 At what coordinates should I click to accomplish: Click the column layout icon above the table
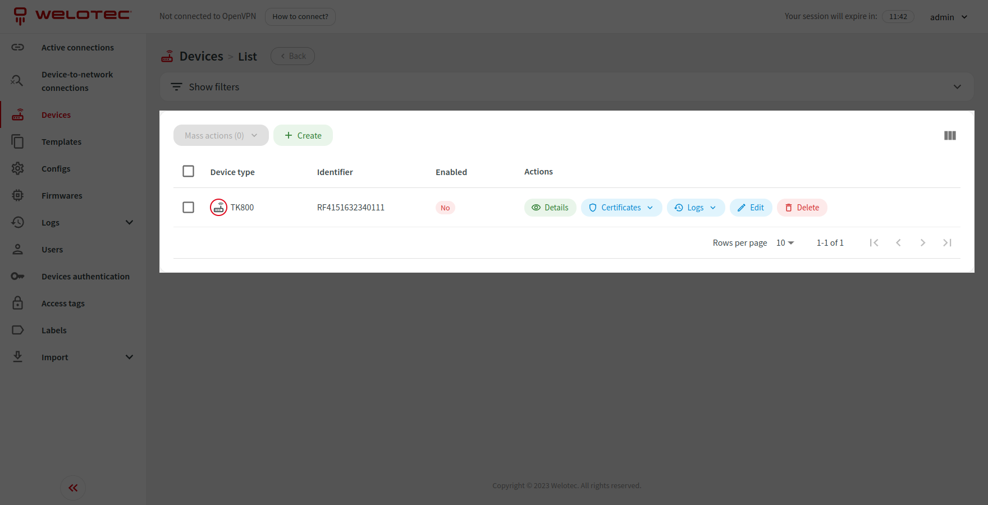[x=950, y=135]
